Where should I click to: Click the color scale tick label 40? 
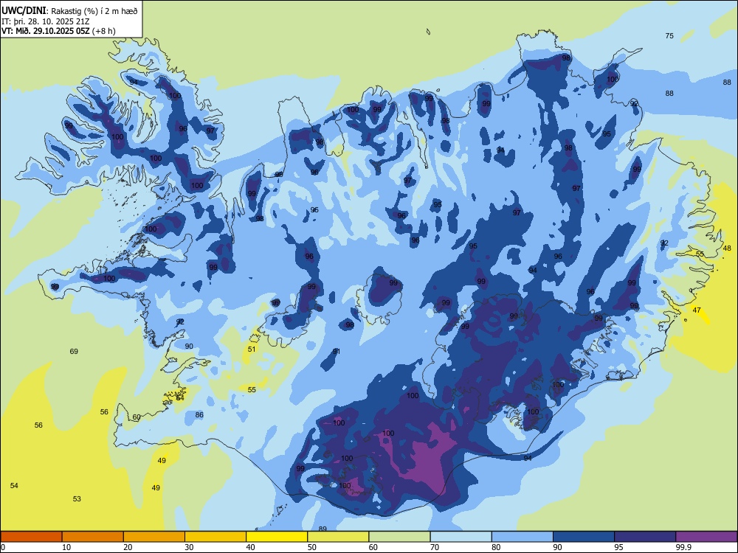click(x=251, y=547)
